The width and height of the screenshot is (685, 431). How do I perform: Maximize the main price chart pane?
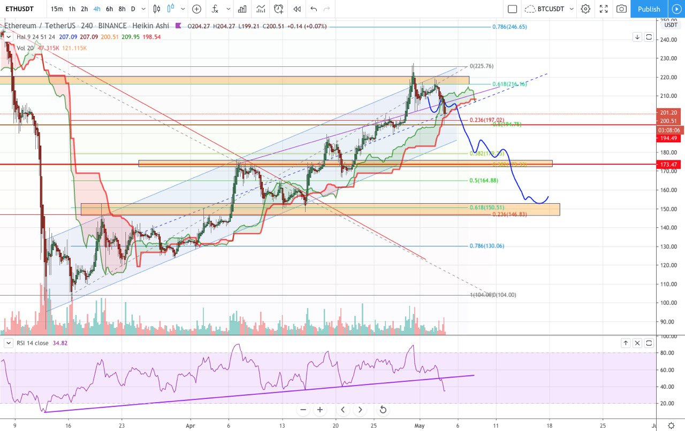tap(649, 37)
